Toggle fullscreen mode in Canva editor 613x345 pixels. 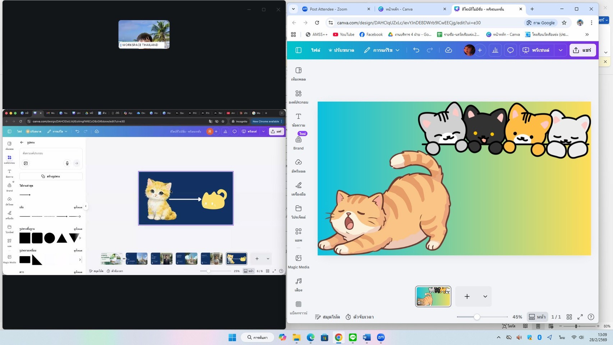(x=580, y=317)
